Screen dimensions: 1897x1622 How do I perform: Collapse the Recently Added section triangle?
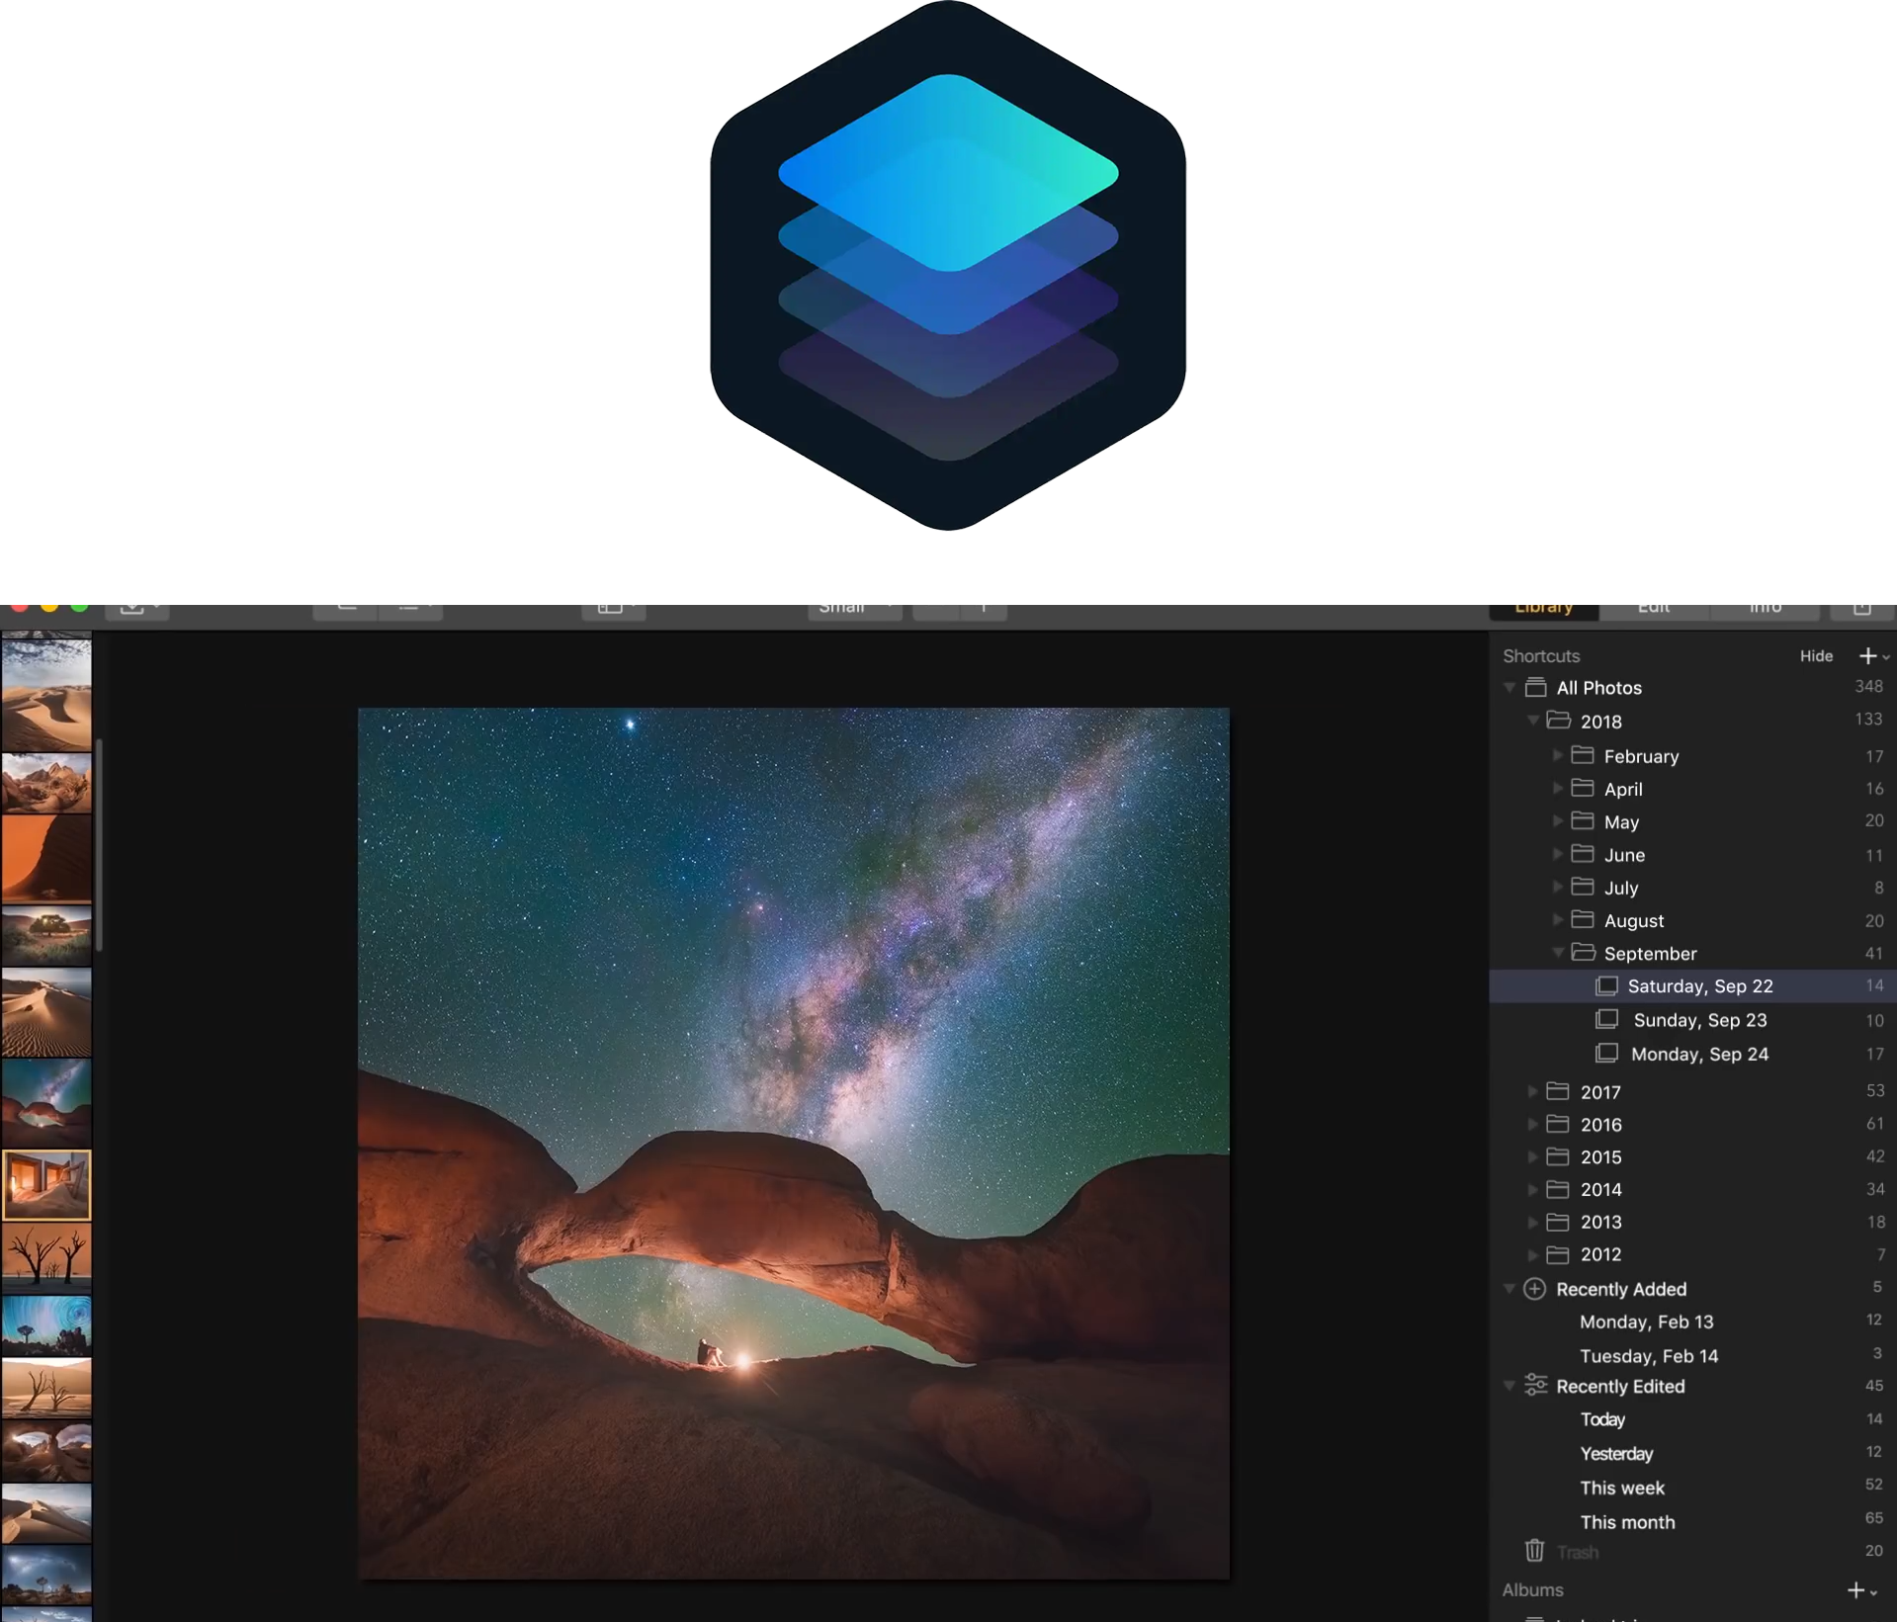tap(1509, 1289)
